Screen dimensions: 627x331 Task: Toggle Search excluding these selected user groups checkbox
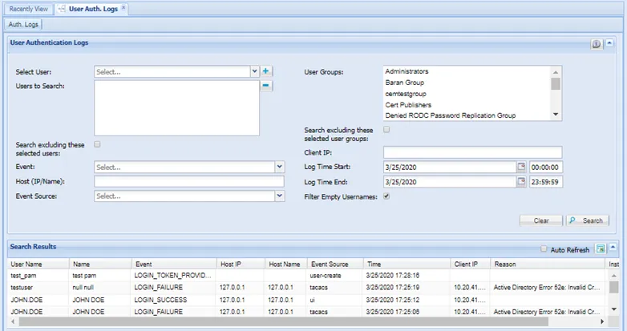[386, 130]
